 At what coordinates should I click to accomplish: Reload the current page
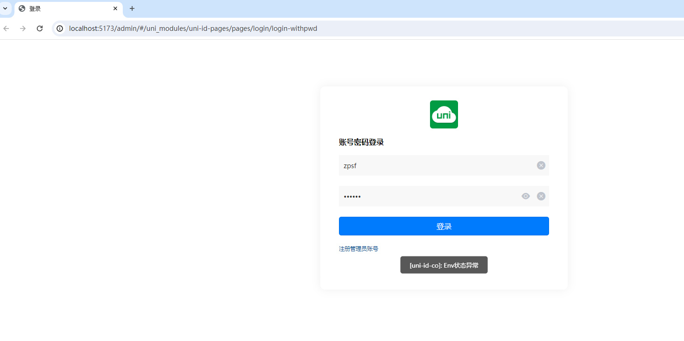click(40, 28)
